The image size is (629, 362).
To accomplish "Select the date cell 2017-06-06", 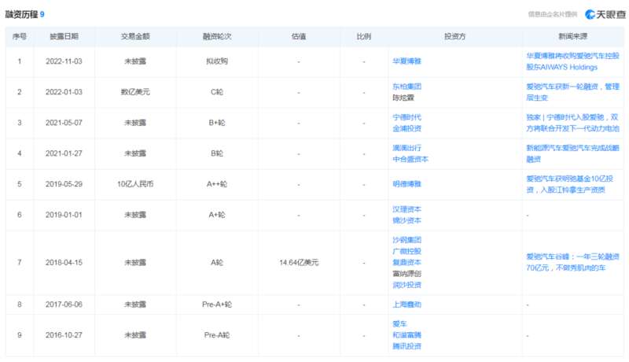I will pos(64,305).
